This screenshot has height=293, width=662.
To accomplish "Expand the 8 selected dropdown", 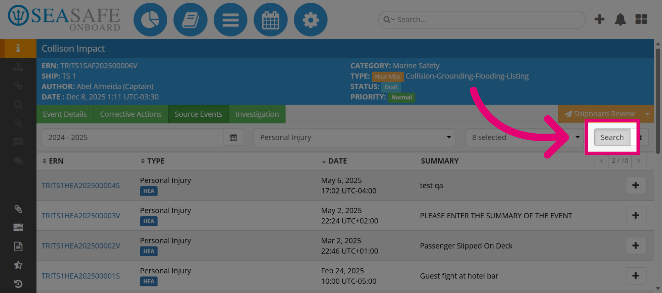I will click(524, 137).
